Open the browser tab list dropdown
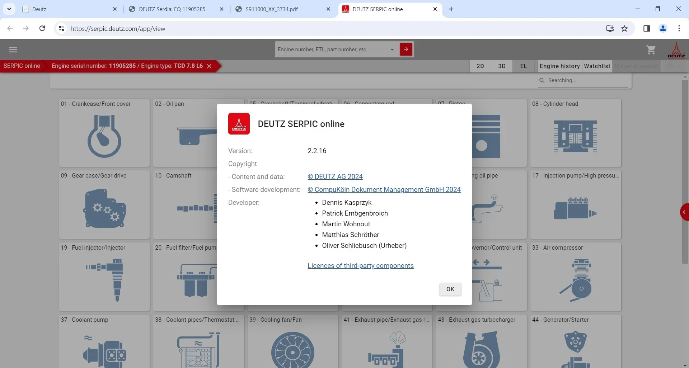 point(9,9)
